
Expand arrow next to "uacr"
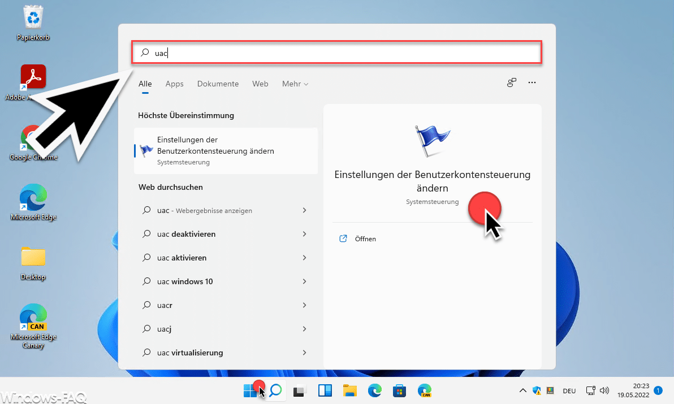point(304,305)
